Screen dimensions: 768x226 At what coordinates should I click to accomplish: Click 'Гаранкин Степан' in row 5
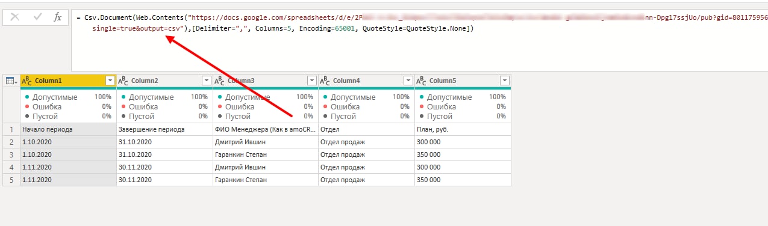pyautogui.click(x=266, y=180)
